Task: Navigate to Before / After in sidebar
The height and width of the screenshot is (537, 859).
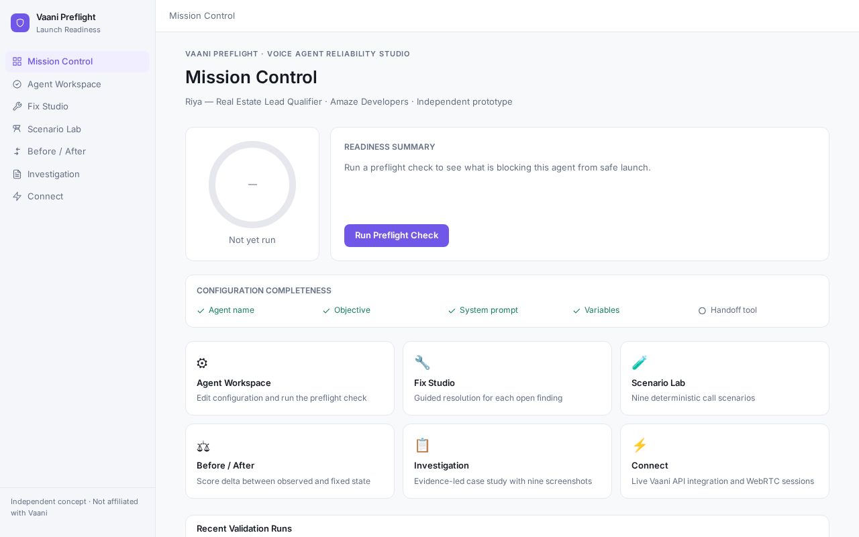Action: pyautogui.click(x=77, y=151)
